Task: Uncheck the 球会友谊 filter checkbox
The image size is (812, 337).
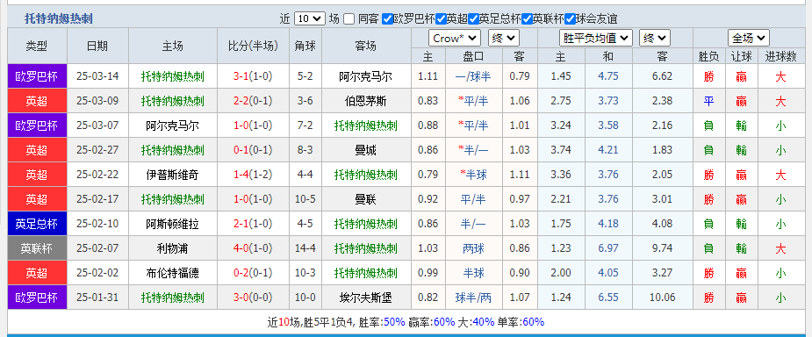Action: 571,19
